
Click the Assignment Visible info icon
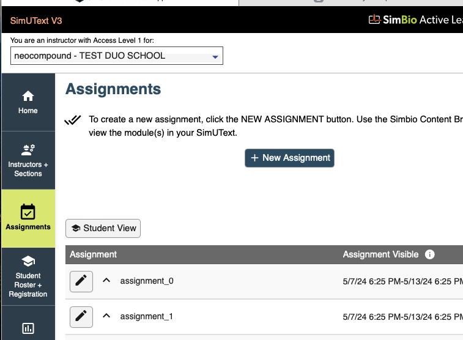tap(429, 254)
